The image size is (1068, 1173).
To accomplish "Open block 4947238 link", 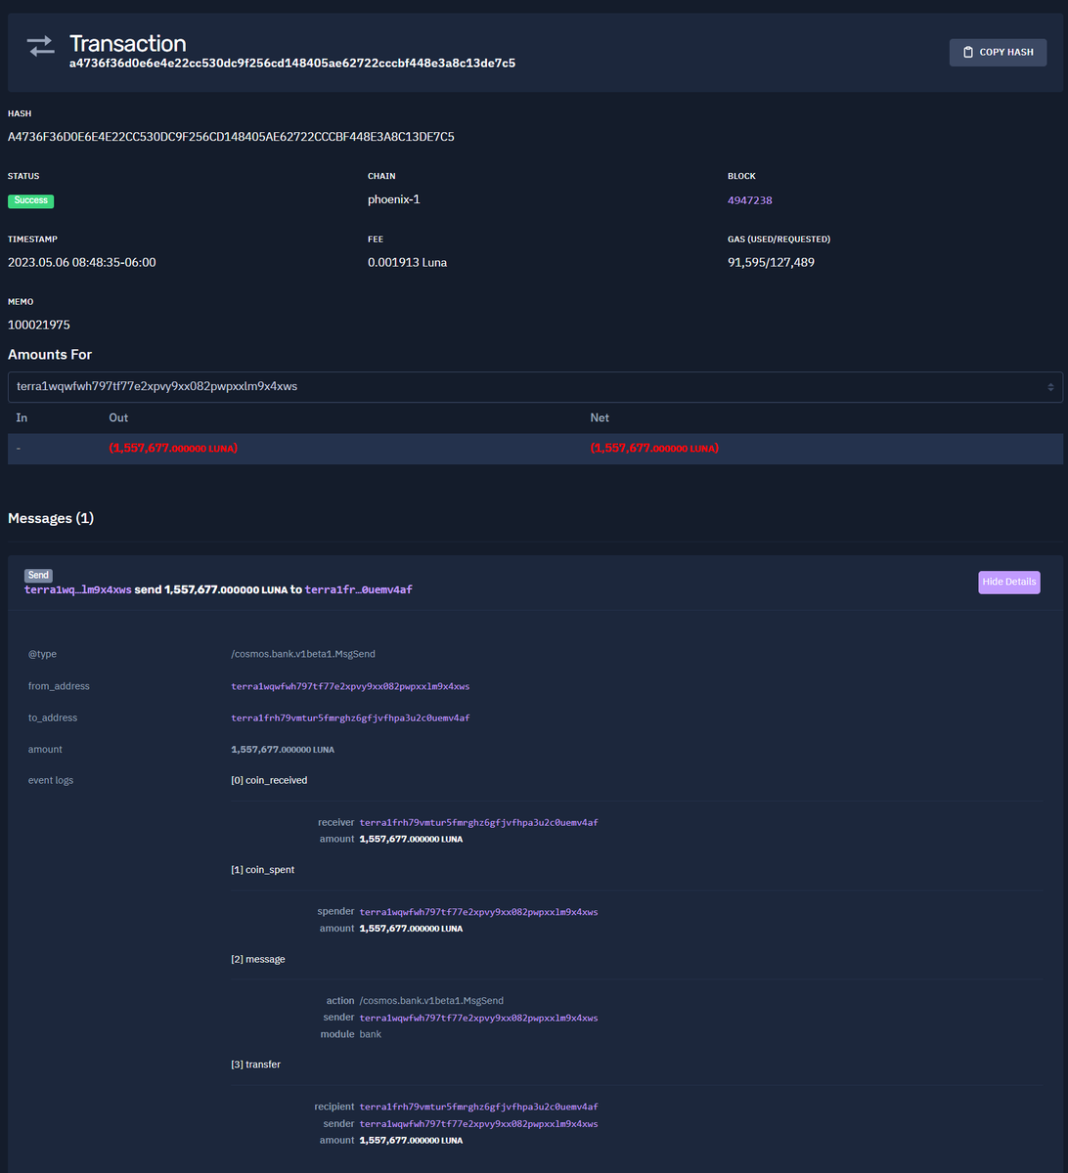I will tap(750, 200).
